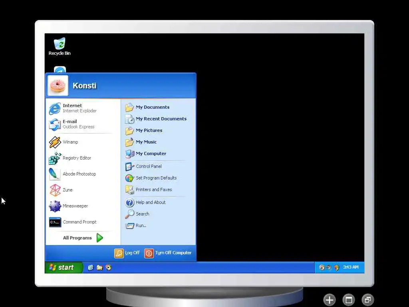Open My Music folder
The image size is (409, 307).
(x=159, y=142)
